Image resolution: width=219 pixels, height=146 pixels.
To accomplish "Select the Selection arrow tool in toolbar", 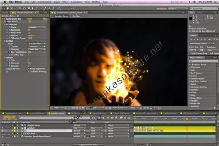I will coord(4,8).
